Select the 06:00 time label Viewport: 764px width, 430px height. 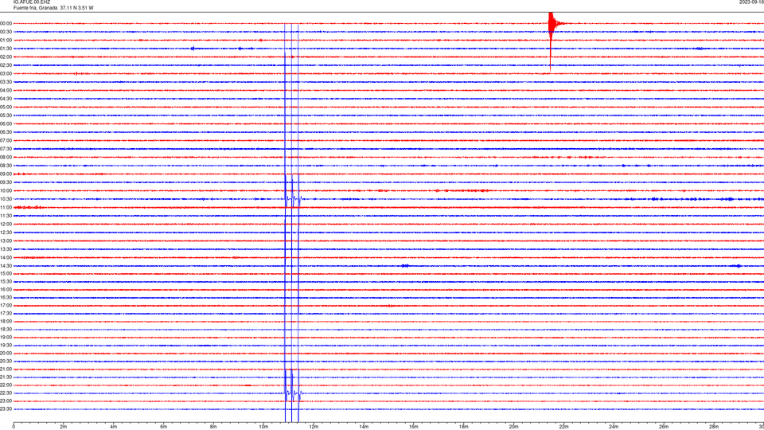6,124
